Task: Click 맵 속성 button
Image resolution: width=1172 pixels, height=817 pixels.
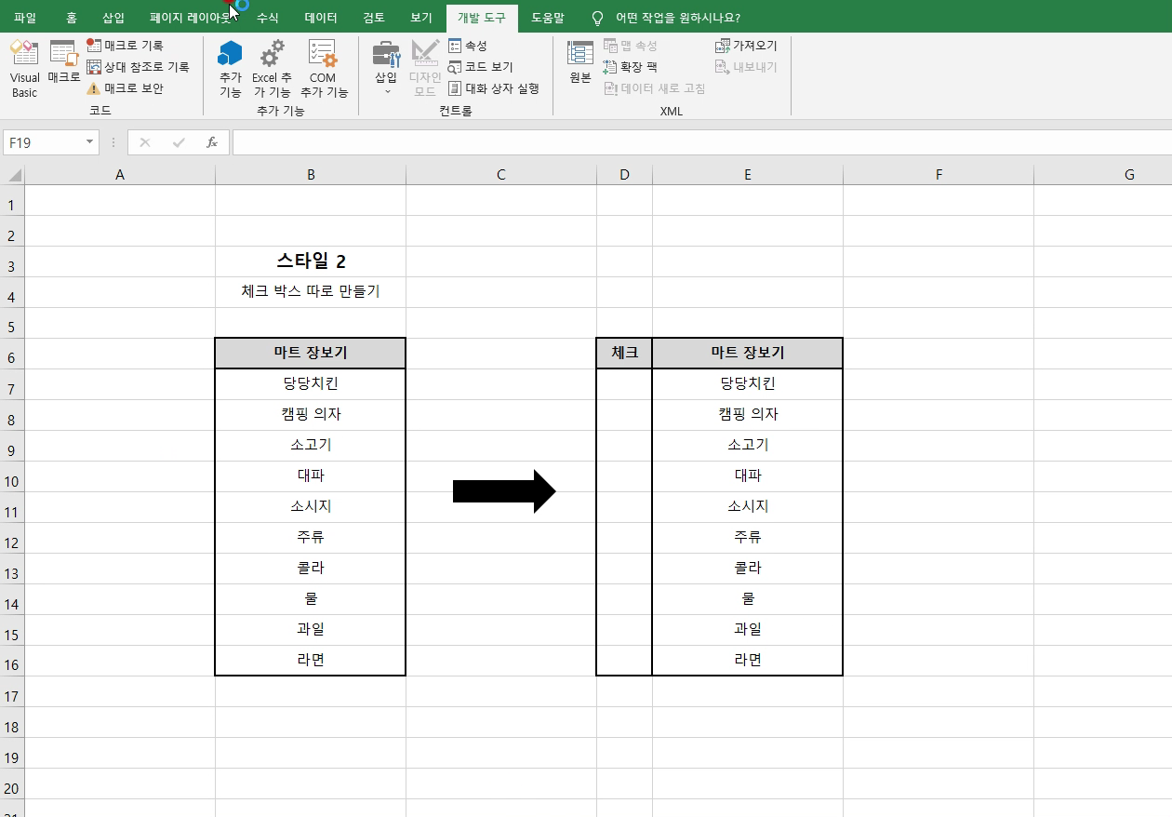Action: pos(631,46)
